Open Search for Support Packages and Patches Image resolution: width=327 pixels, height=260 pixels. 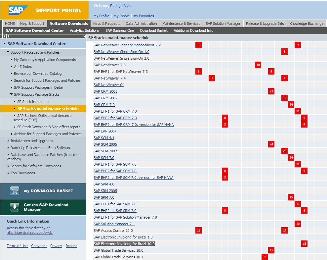click(47, 80)
